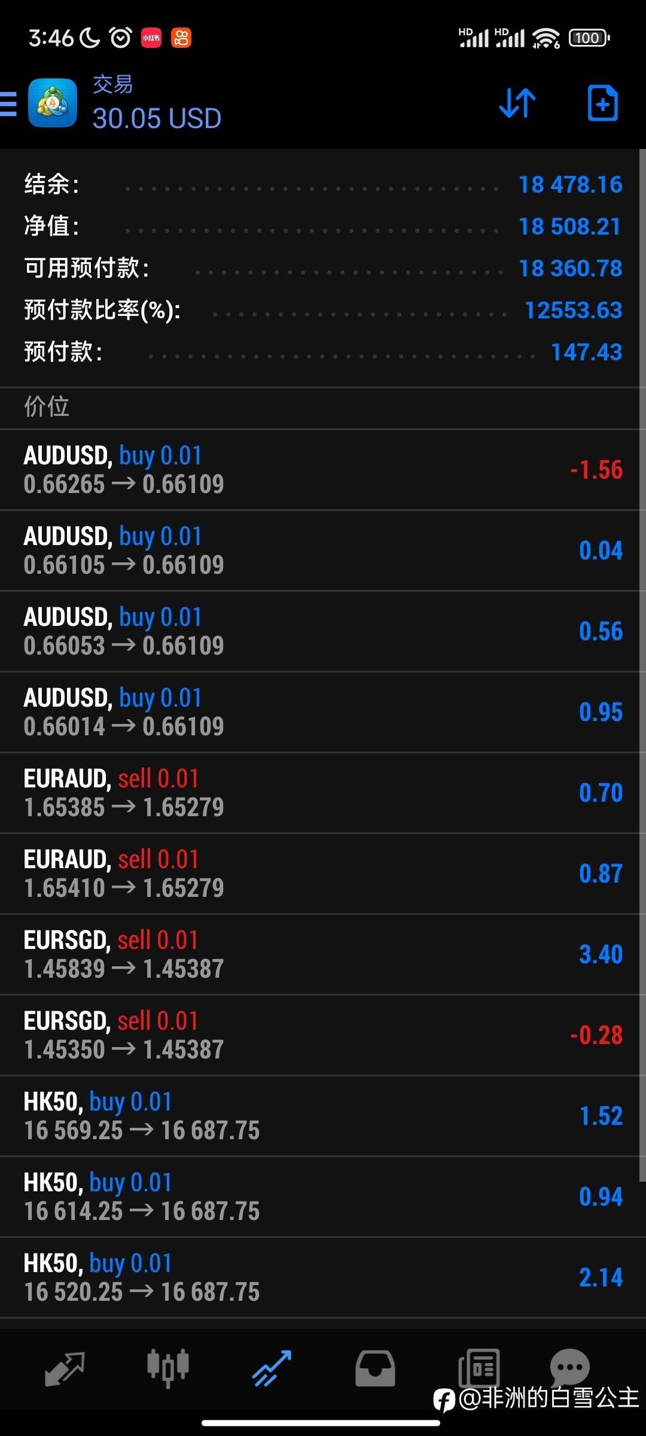Screen dimensions: 646x1436
Task: Click the right-side vertical scrollbar
Action: (642, 658)
